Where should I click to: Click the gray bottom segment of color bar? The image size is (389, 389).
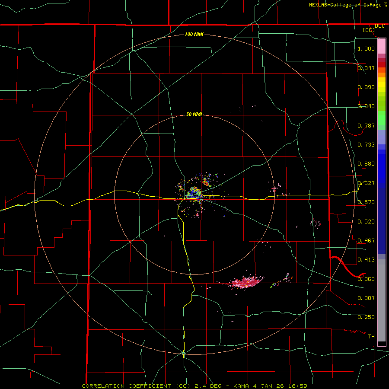click(382, 300)
